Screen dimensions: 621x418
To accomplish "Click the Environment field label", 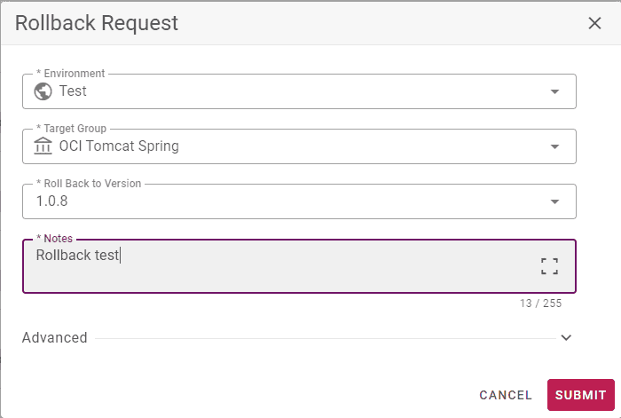I will click(70, 74).
